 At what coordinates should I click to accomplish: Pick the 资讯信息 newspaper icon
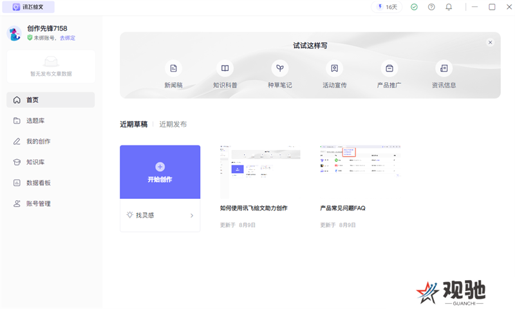(x=444, y=68)
